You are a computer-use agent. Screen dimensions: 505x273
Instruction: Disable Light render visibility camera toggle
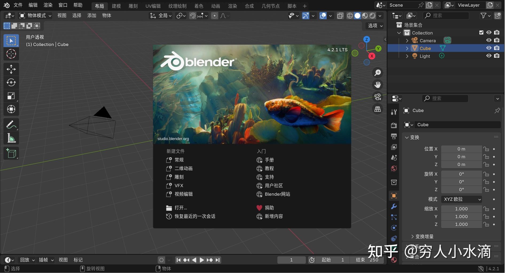tap(497, 56)
